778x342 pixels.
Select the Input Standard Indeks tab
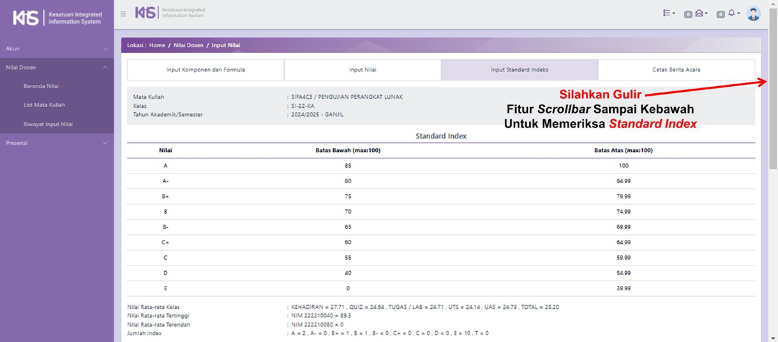[519, 70]
